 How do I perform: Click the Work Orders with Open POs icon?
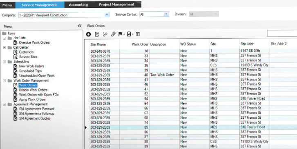pos(16,95)
